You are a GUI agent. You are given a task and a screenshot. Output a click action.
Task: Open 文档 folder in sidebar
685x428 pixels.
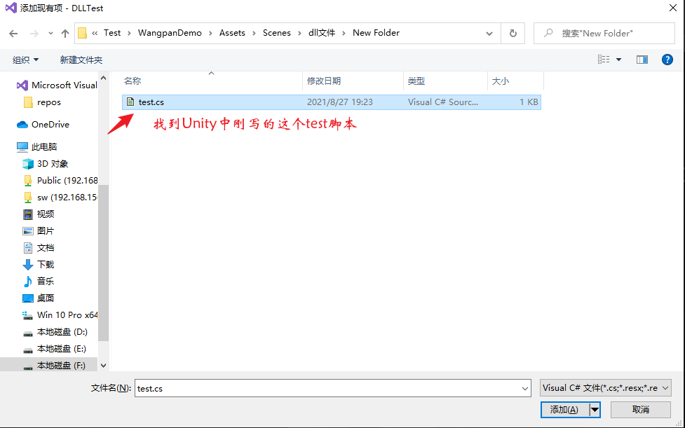pyautogui.click(x=39, y=248)
